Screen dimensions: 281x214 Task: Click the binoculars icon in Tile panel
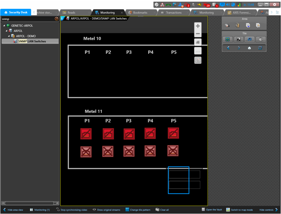pyautogui.click(x=249, y=39)
